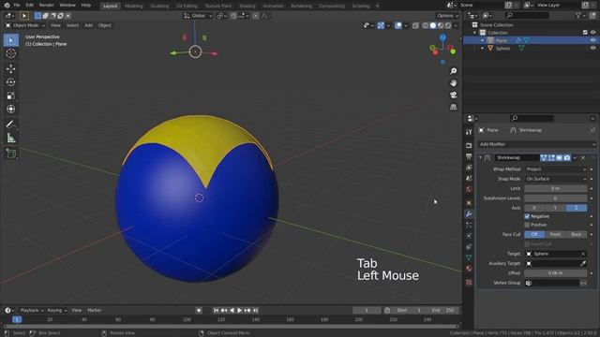Set Face Cull to Back
This screenshot has width=600, height=337.
coord(577,234)
